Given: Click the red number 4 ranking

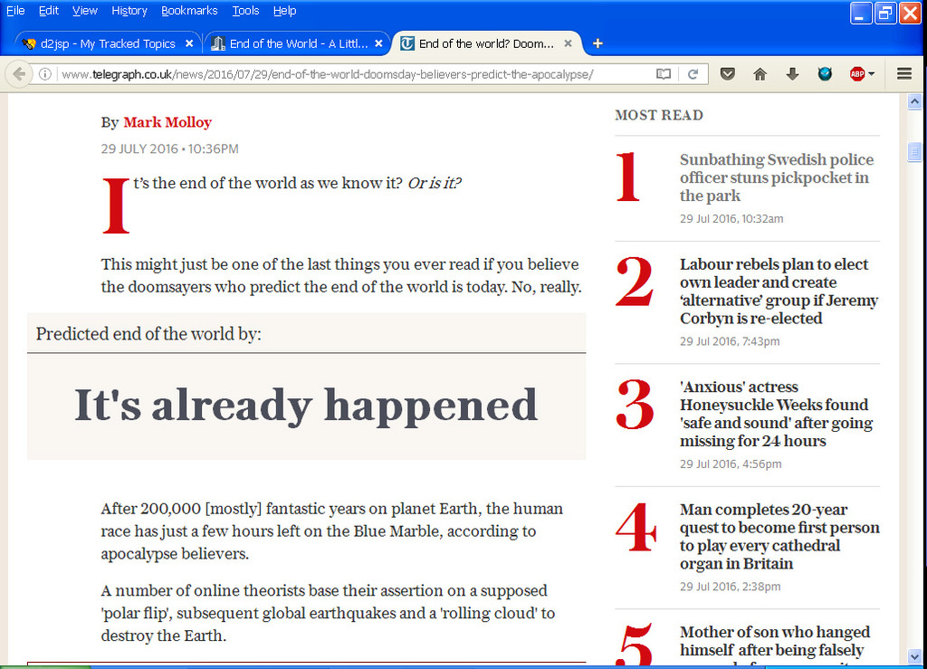Looking at the screenshot, I should (x=636, y=527).
